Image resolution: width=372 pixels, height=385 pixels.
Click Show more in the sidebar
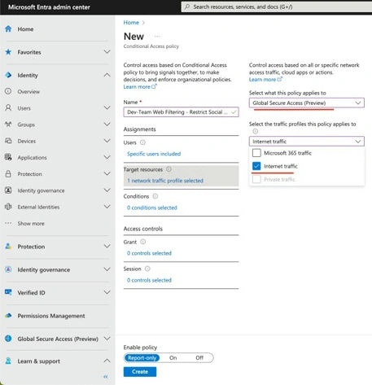pos(31,223)
